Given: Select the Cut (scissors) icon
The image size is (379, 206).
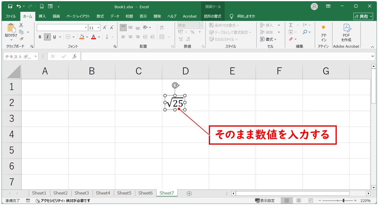Looking at the screenshot, I should coord(21,26).
